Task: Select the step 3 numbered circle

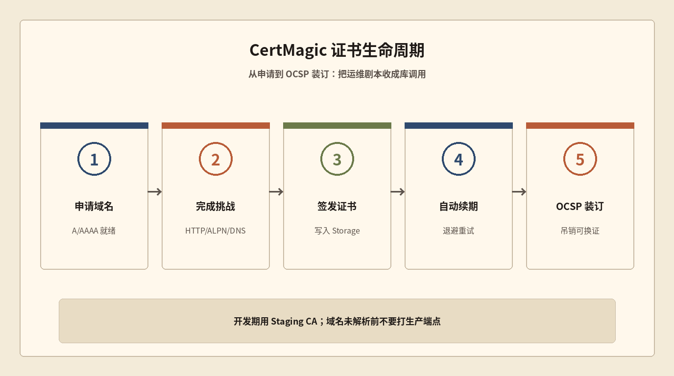Action: 337,159
